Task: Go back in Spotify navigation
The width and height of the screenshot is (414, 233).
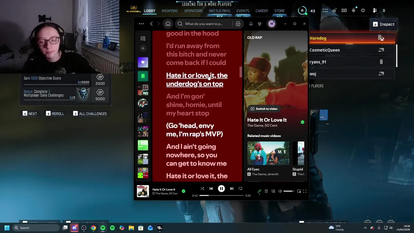Action: 151,24
